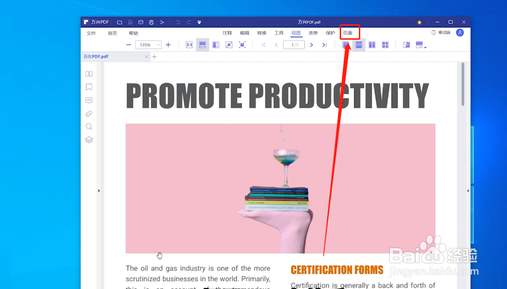Toggle fit width view mode
Screen dimensions: 507x289
click(202, 45)
